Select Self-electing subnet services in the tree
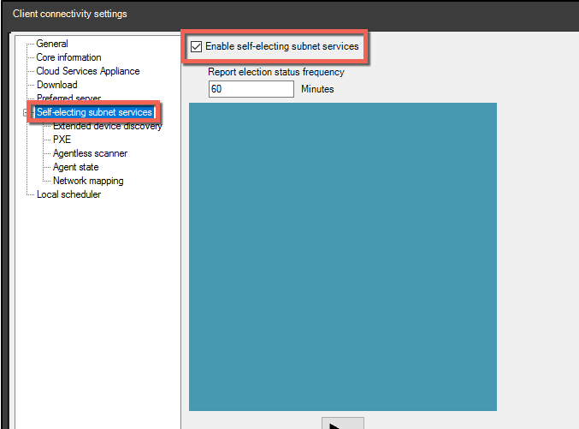579x429 pixels. 94,113
